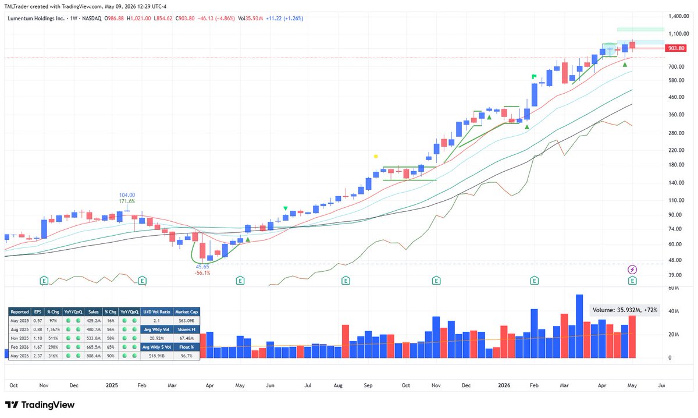Click the earnings E marker near May 2026
The width and height of the screenshot is (698, 418).
[x=632, y=281]
